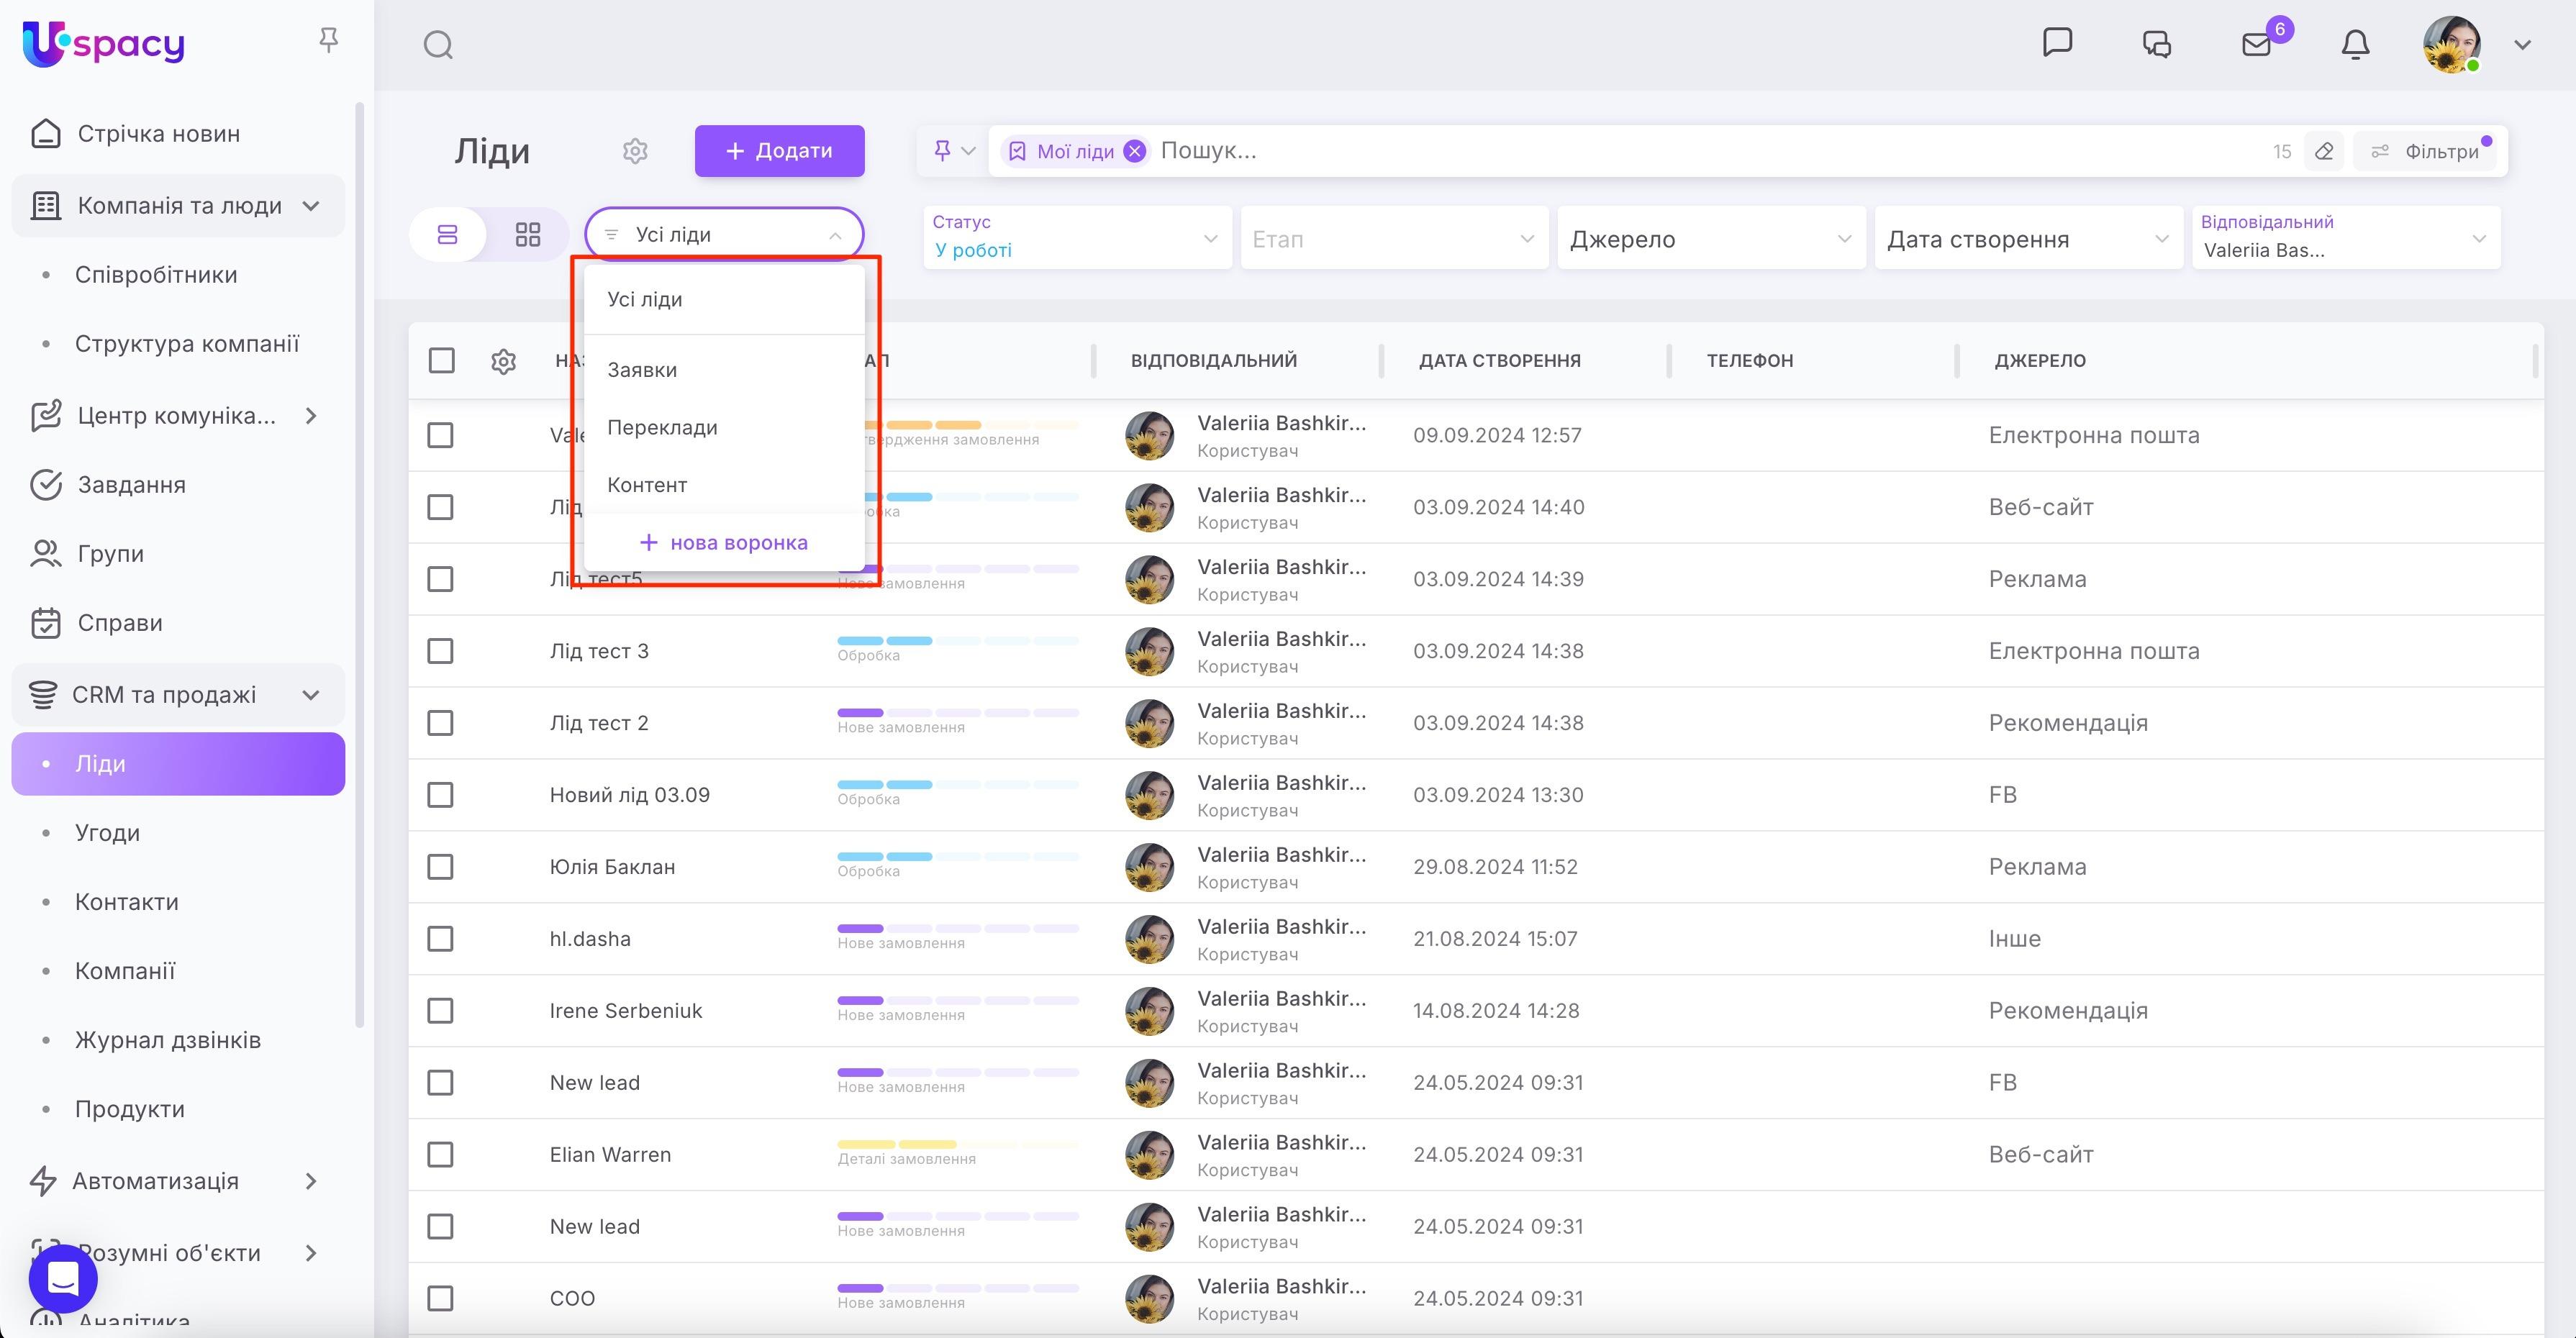Click the нова воронка link
Viewport: 2576px width, 1338px height.
point(723,543)
